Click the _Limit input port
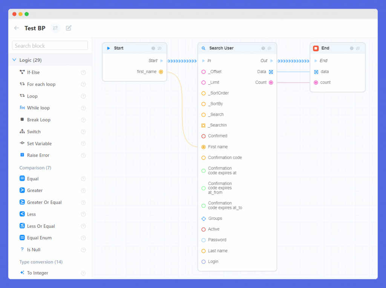The image size is (386, 288). pos(204,82)
